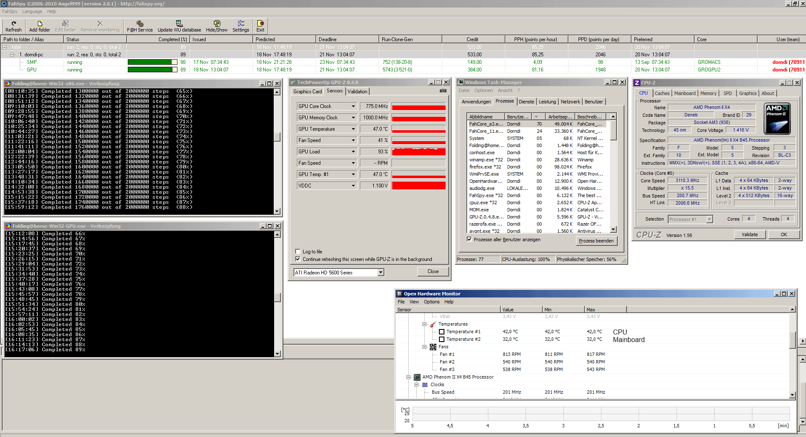Click the Close button in GPU-Z
806x437 pixels.
tap(433, 271)
